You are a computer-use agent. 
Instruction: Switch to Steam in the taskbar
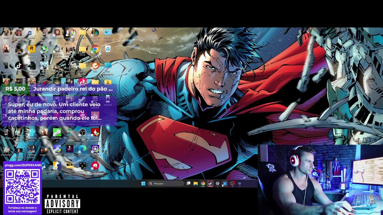(210, 183)
